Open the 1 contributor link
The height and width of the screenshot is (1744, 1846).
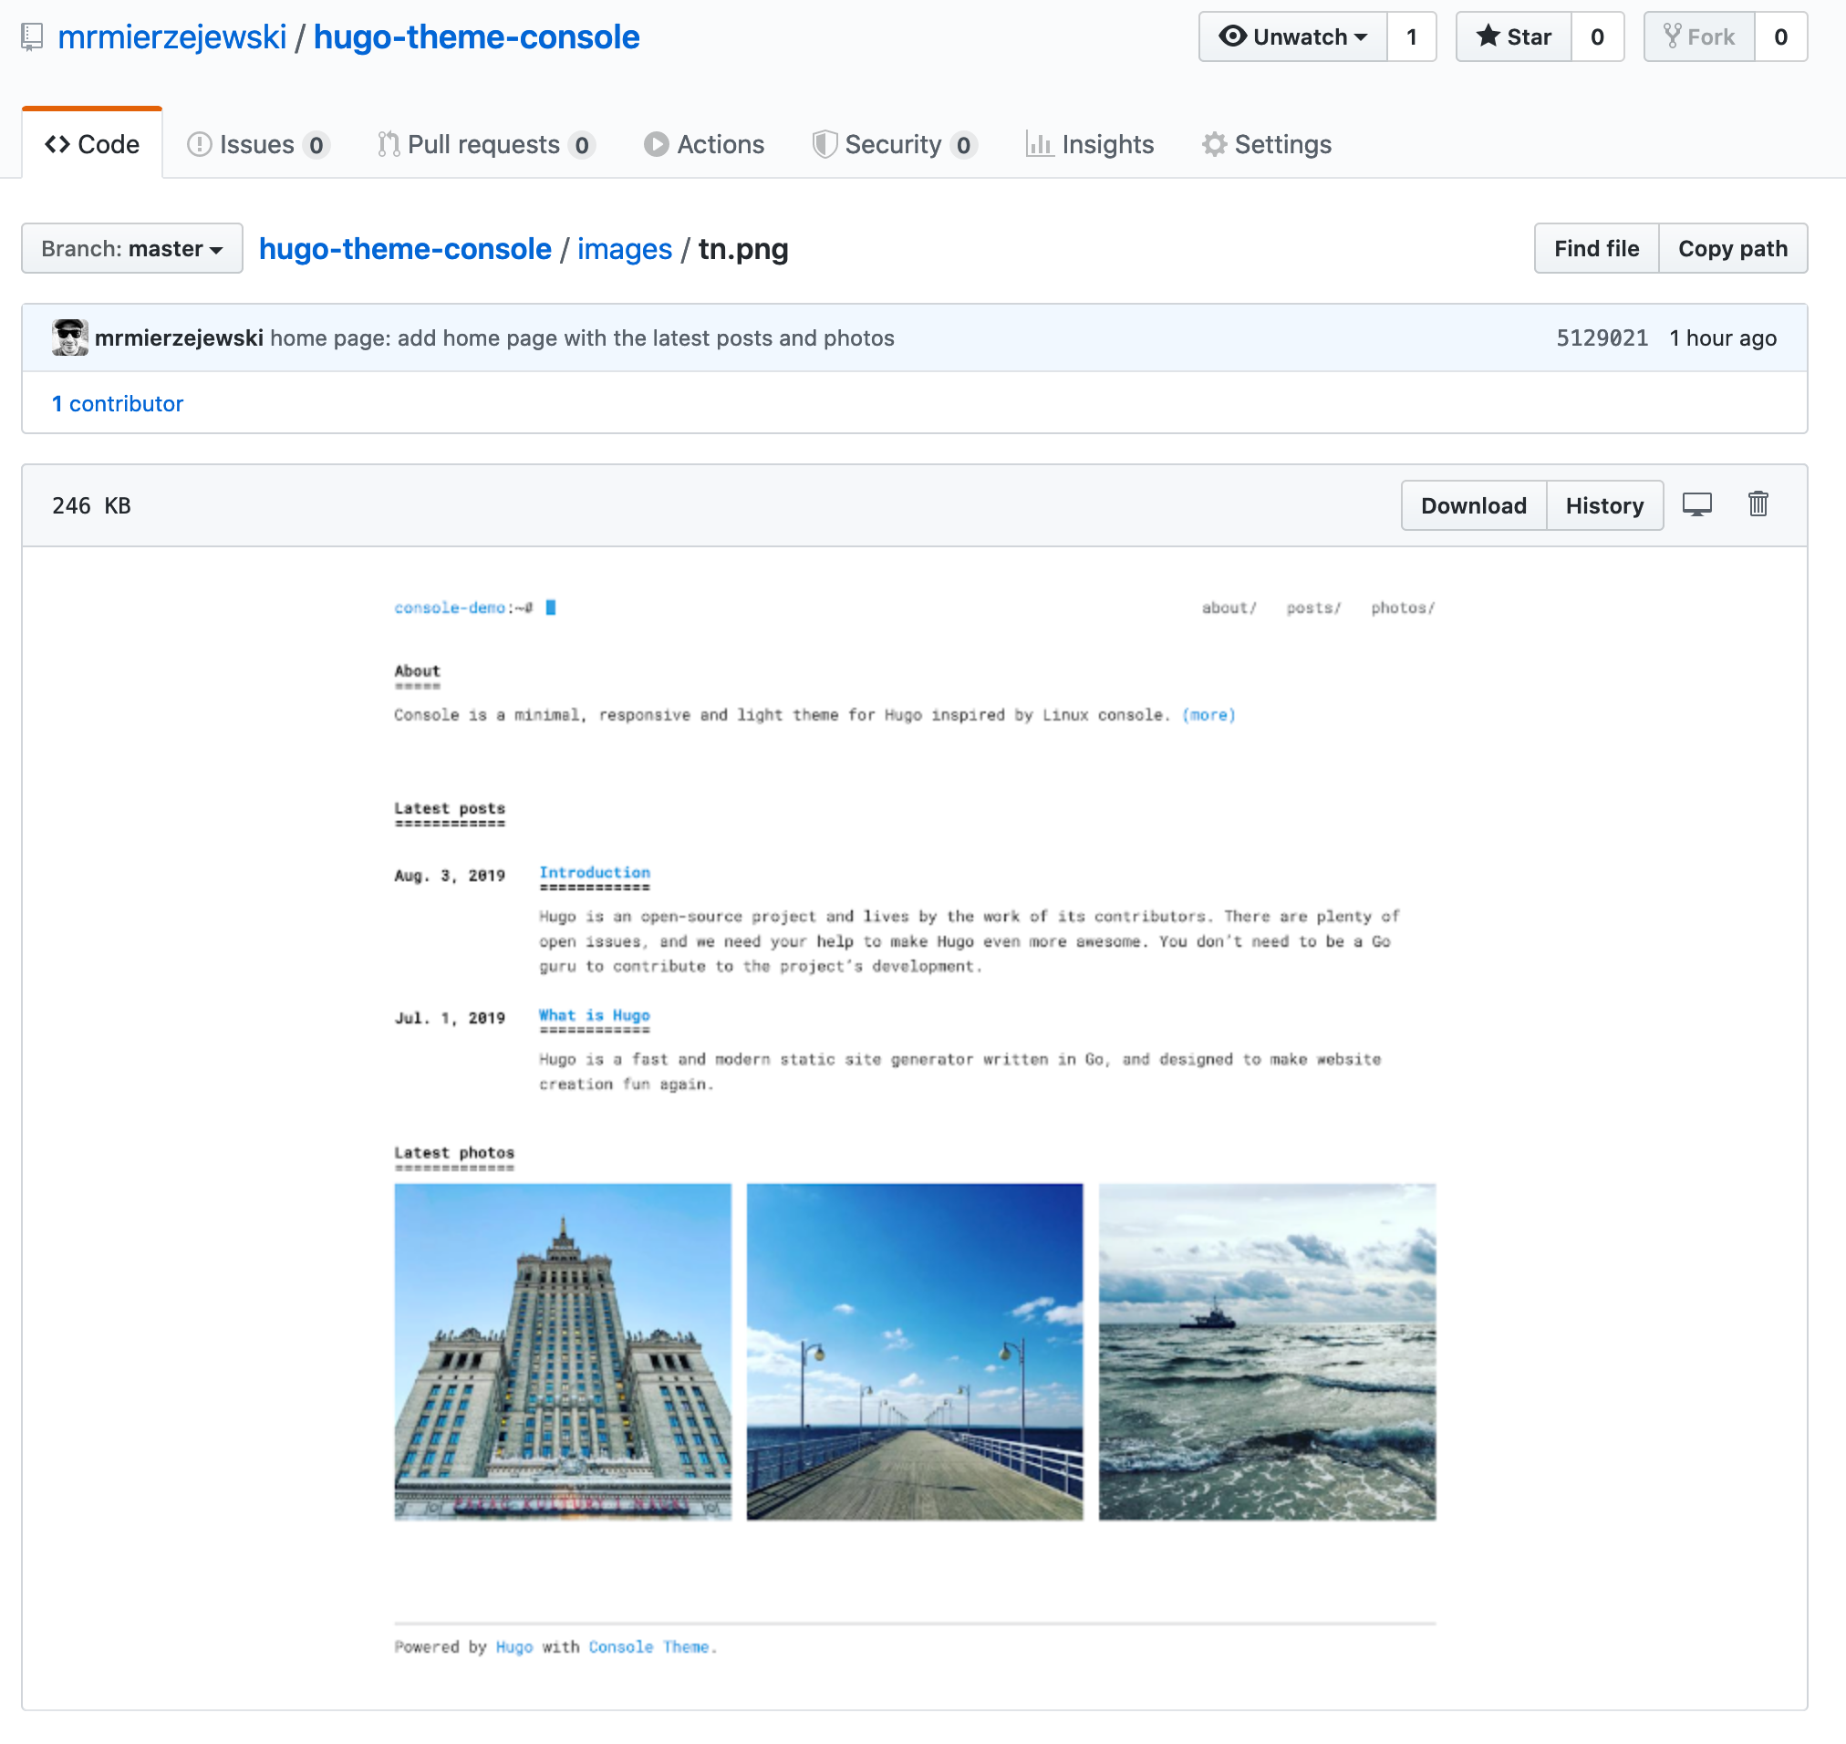(x=117, y=403)
